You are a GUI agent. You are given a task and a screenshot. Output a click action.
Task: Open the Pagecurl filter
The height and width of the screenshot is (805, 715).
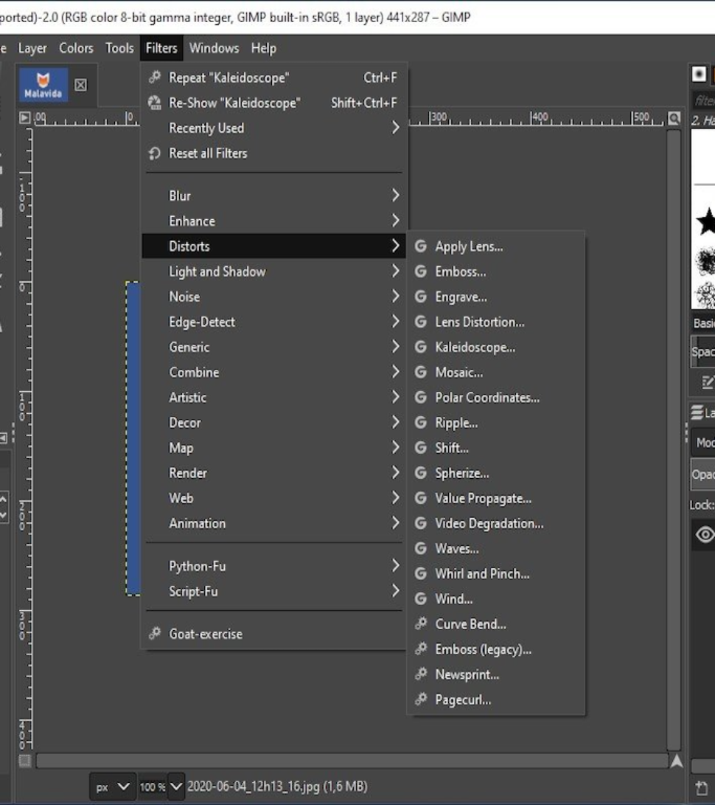496,699
